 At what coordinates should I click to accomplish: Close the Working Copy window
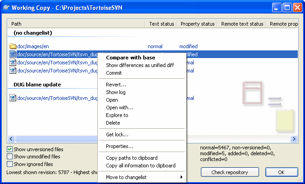[x=297, y=8]
